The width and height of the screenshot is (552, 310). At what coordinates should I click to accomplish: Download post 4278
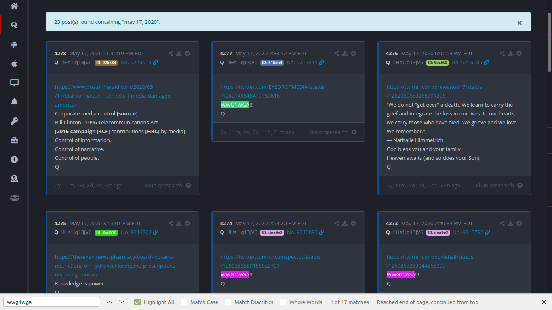point(179,53)
